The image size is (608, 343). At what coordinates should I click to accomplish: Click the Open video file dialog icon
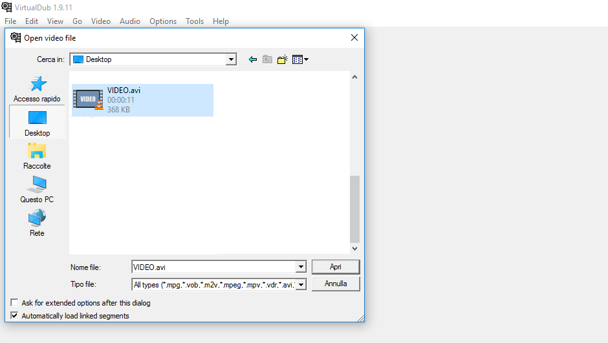click(16, 37)
